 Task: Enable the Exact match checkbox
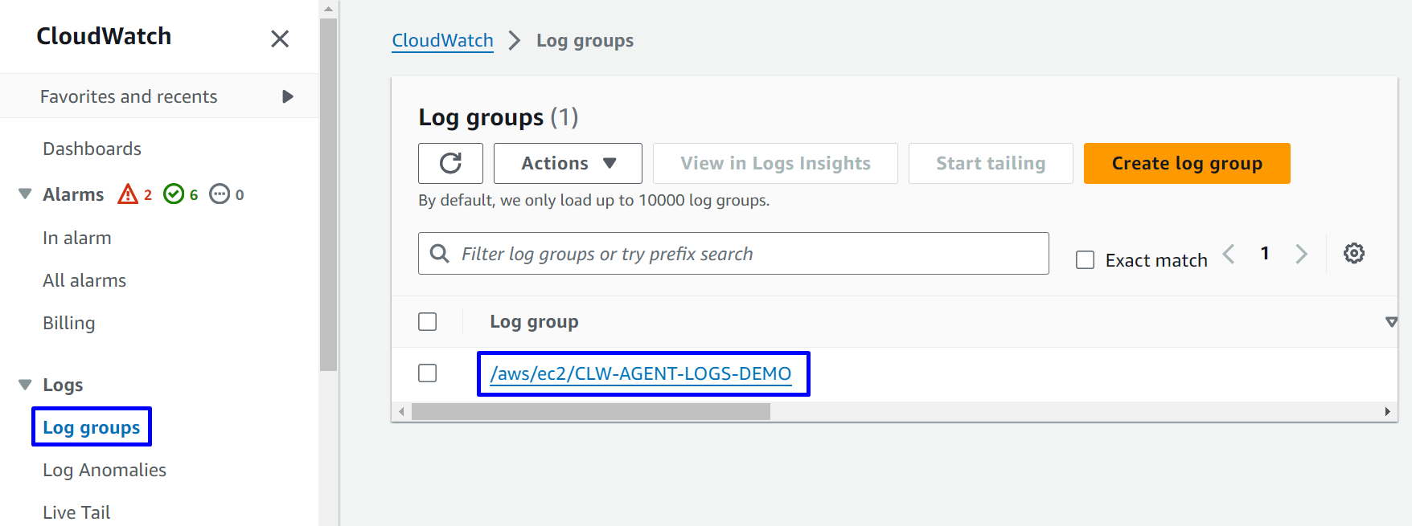[x=1086, y=260]
